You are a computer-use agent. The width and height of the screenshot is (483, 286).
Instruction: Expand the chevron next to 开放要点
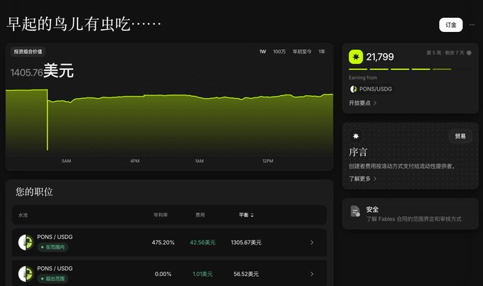(375, 103)
